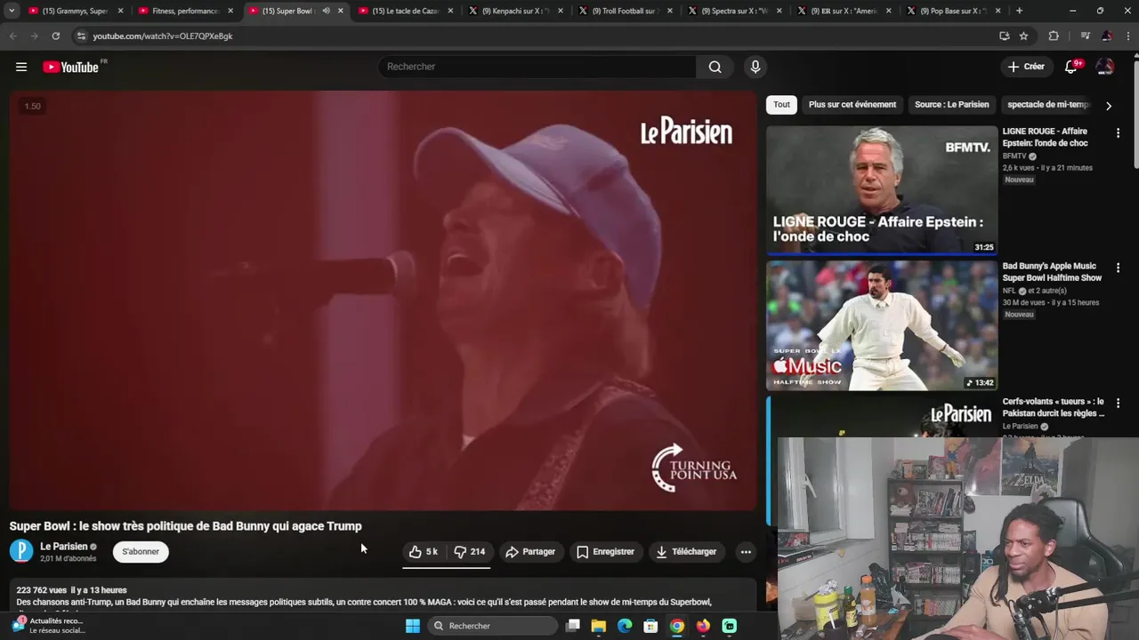Click the Windows taskbar Rechercher box
1139x640 pixels.
pos(493,626)
